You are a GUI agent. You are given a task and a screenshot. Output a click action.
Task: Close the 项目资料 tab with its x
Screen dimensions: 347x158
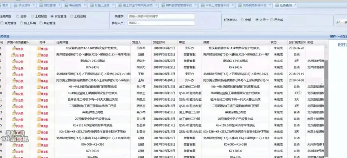[x=33, y=5]
